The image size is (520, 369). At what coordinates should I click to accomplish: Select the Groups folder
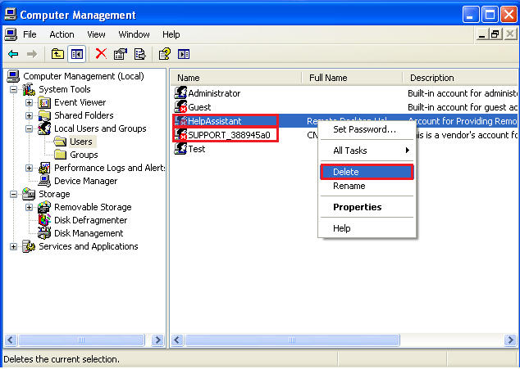pyautogui.click(x=84, y=155)
